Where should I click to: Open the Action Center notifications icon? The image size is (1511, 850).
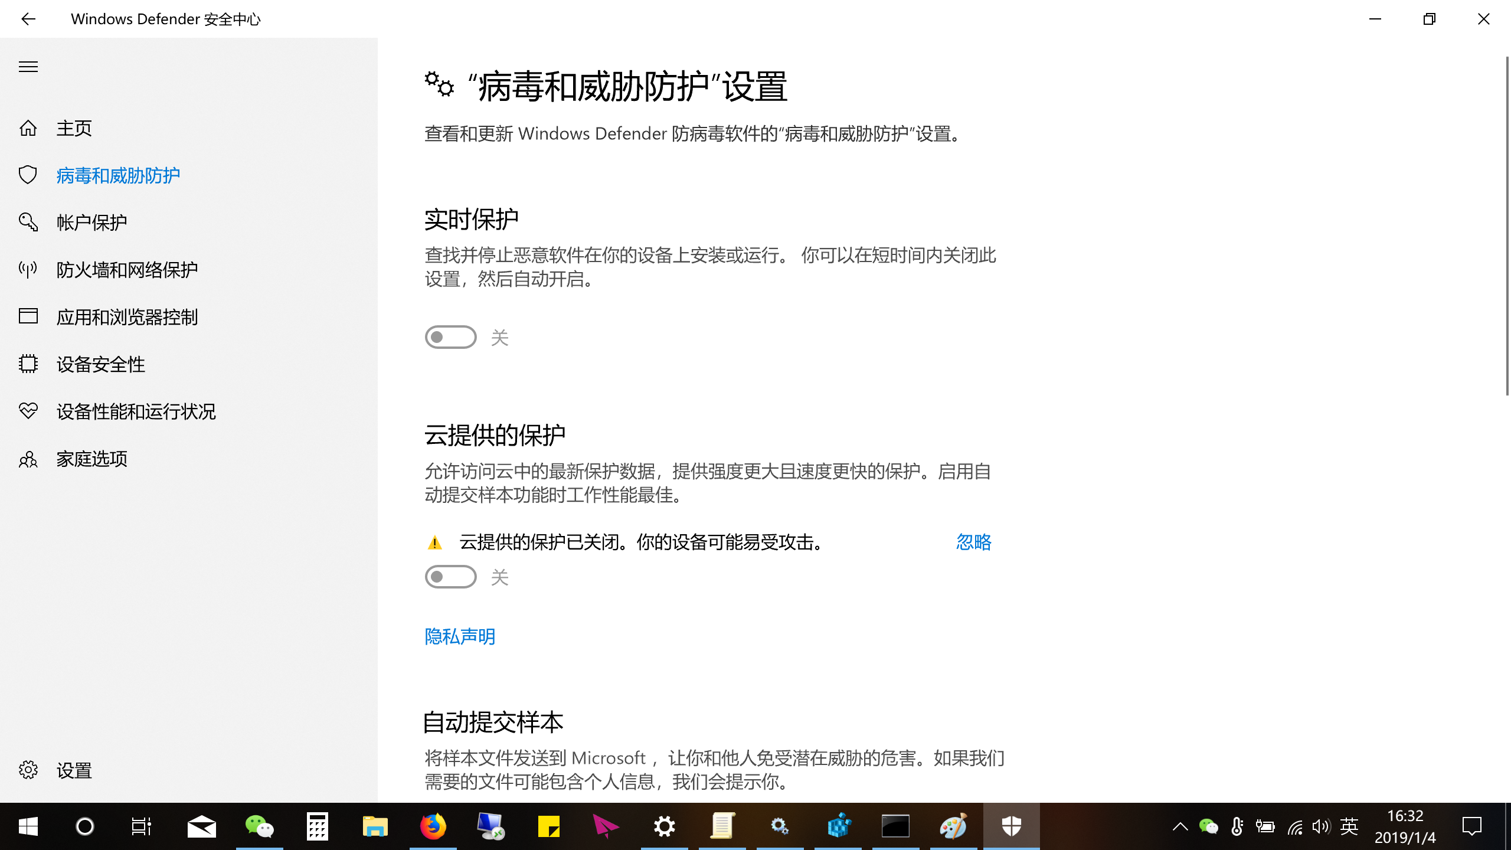(1472, 826)
